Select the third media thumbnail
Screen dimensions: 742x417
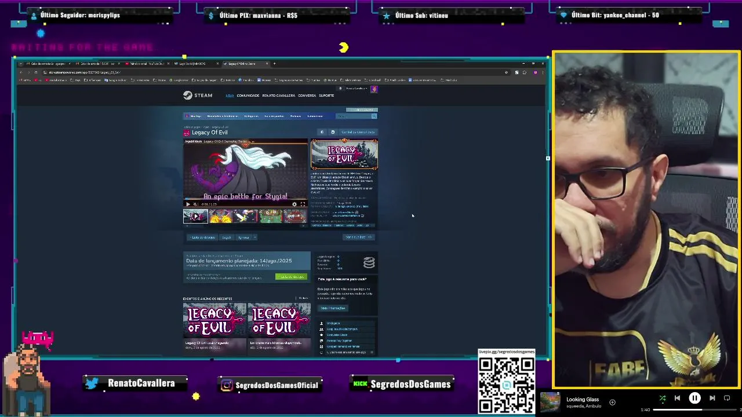pos(245,216)
